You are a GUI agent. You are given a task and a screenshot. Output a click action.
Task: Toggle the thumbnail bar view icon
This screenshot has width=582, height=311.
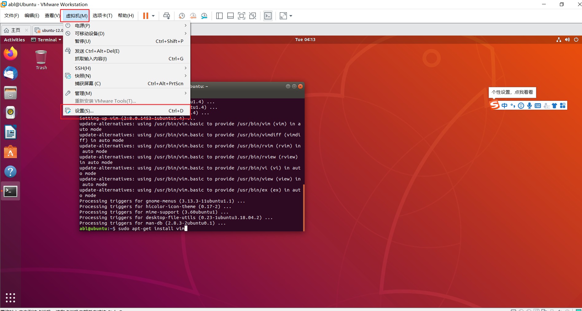[x=230, y=16]
